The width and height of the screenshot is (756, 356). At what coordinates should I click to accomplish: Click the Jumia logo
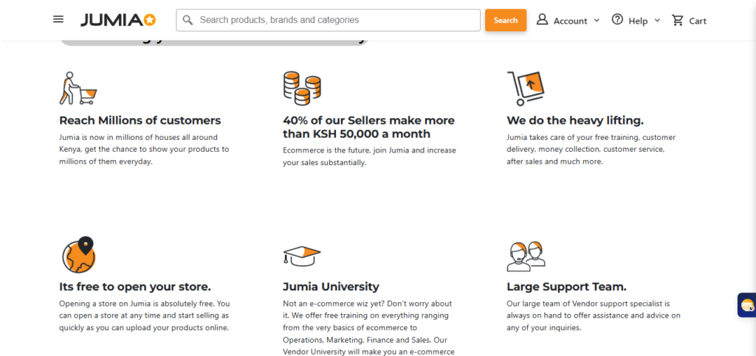[118, 20]
